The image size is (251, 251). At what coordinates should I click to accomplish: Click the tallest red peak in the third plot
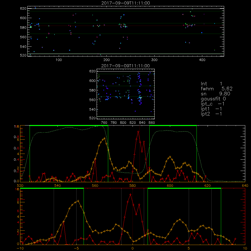tap(138, 132)
